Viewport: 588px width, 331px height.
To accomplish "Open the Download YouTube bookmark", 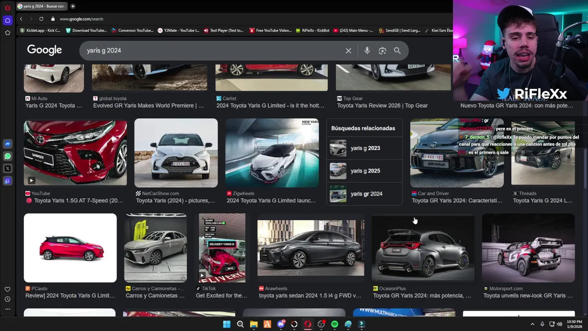I will point(86,30).
